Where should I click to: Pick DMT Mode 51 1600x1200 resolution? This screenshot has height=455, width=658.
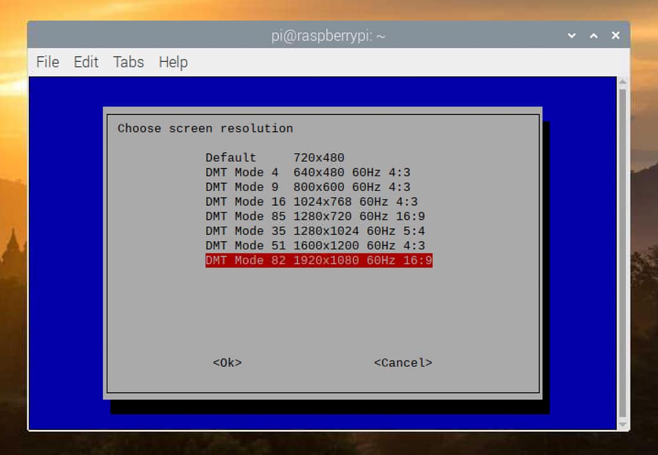click(315, 245)
